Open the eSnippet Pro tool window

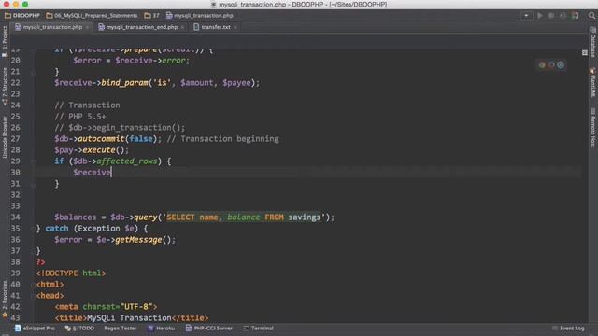[x=35, y=328]
